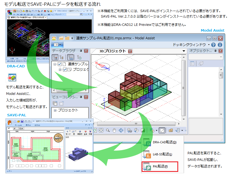Select PAL転送(P) from the menu
The width and height of the screenshot is (231, 176).
click(160, 167)
